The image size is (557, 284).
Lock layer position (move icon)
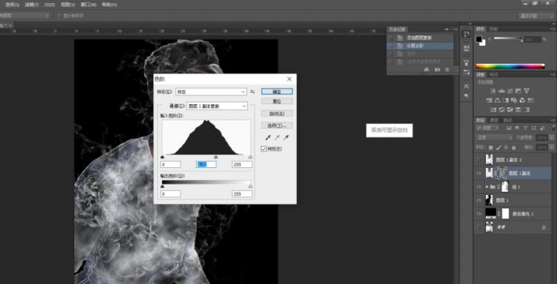506,148
